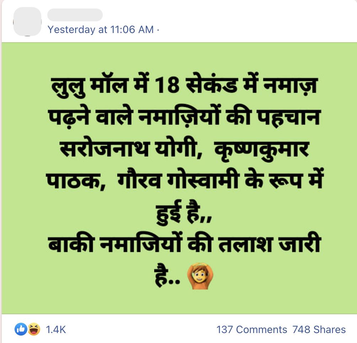Click the first text line starting लुलु मॉल
The image size is (357, 343).
point(184,86)
